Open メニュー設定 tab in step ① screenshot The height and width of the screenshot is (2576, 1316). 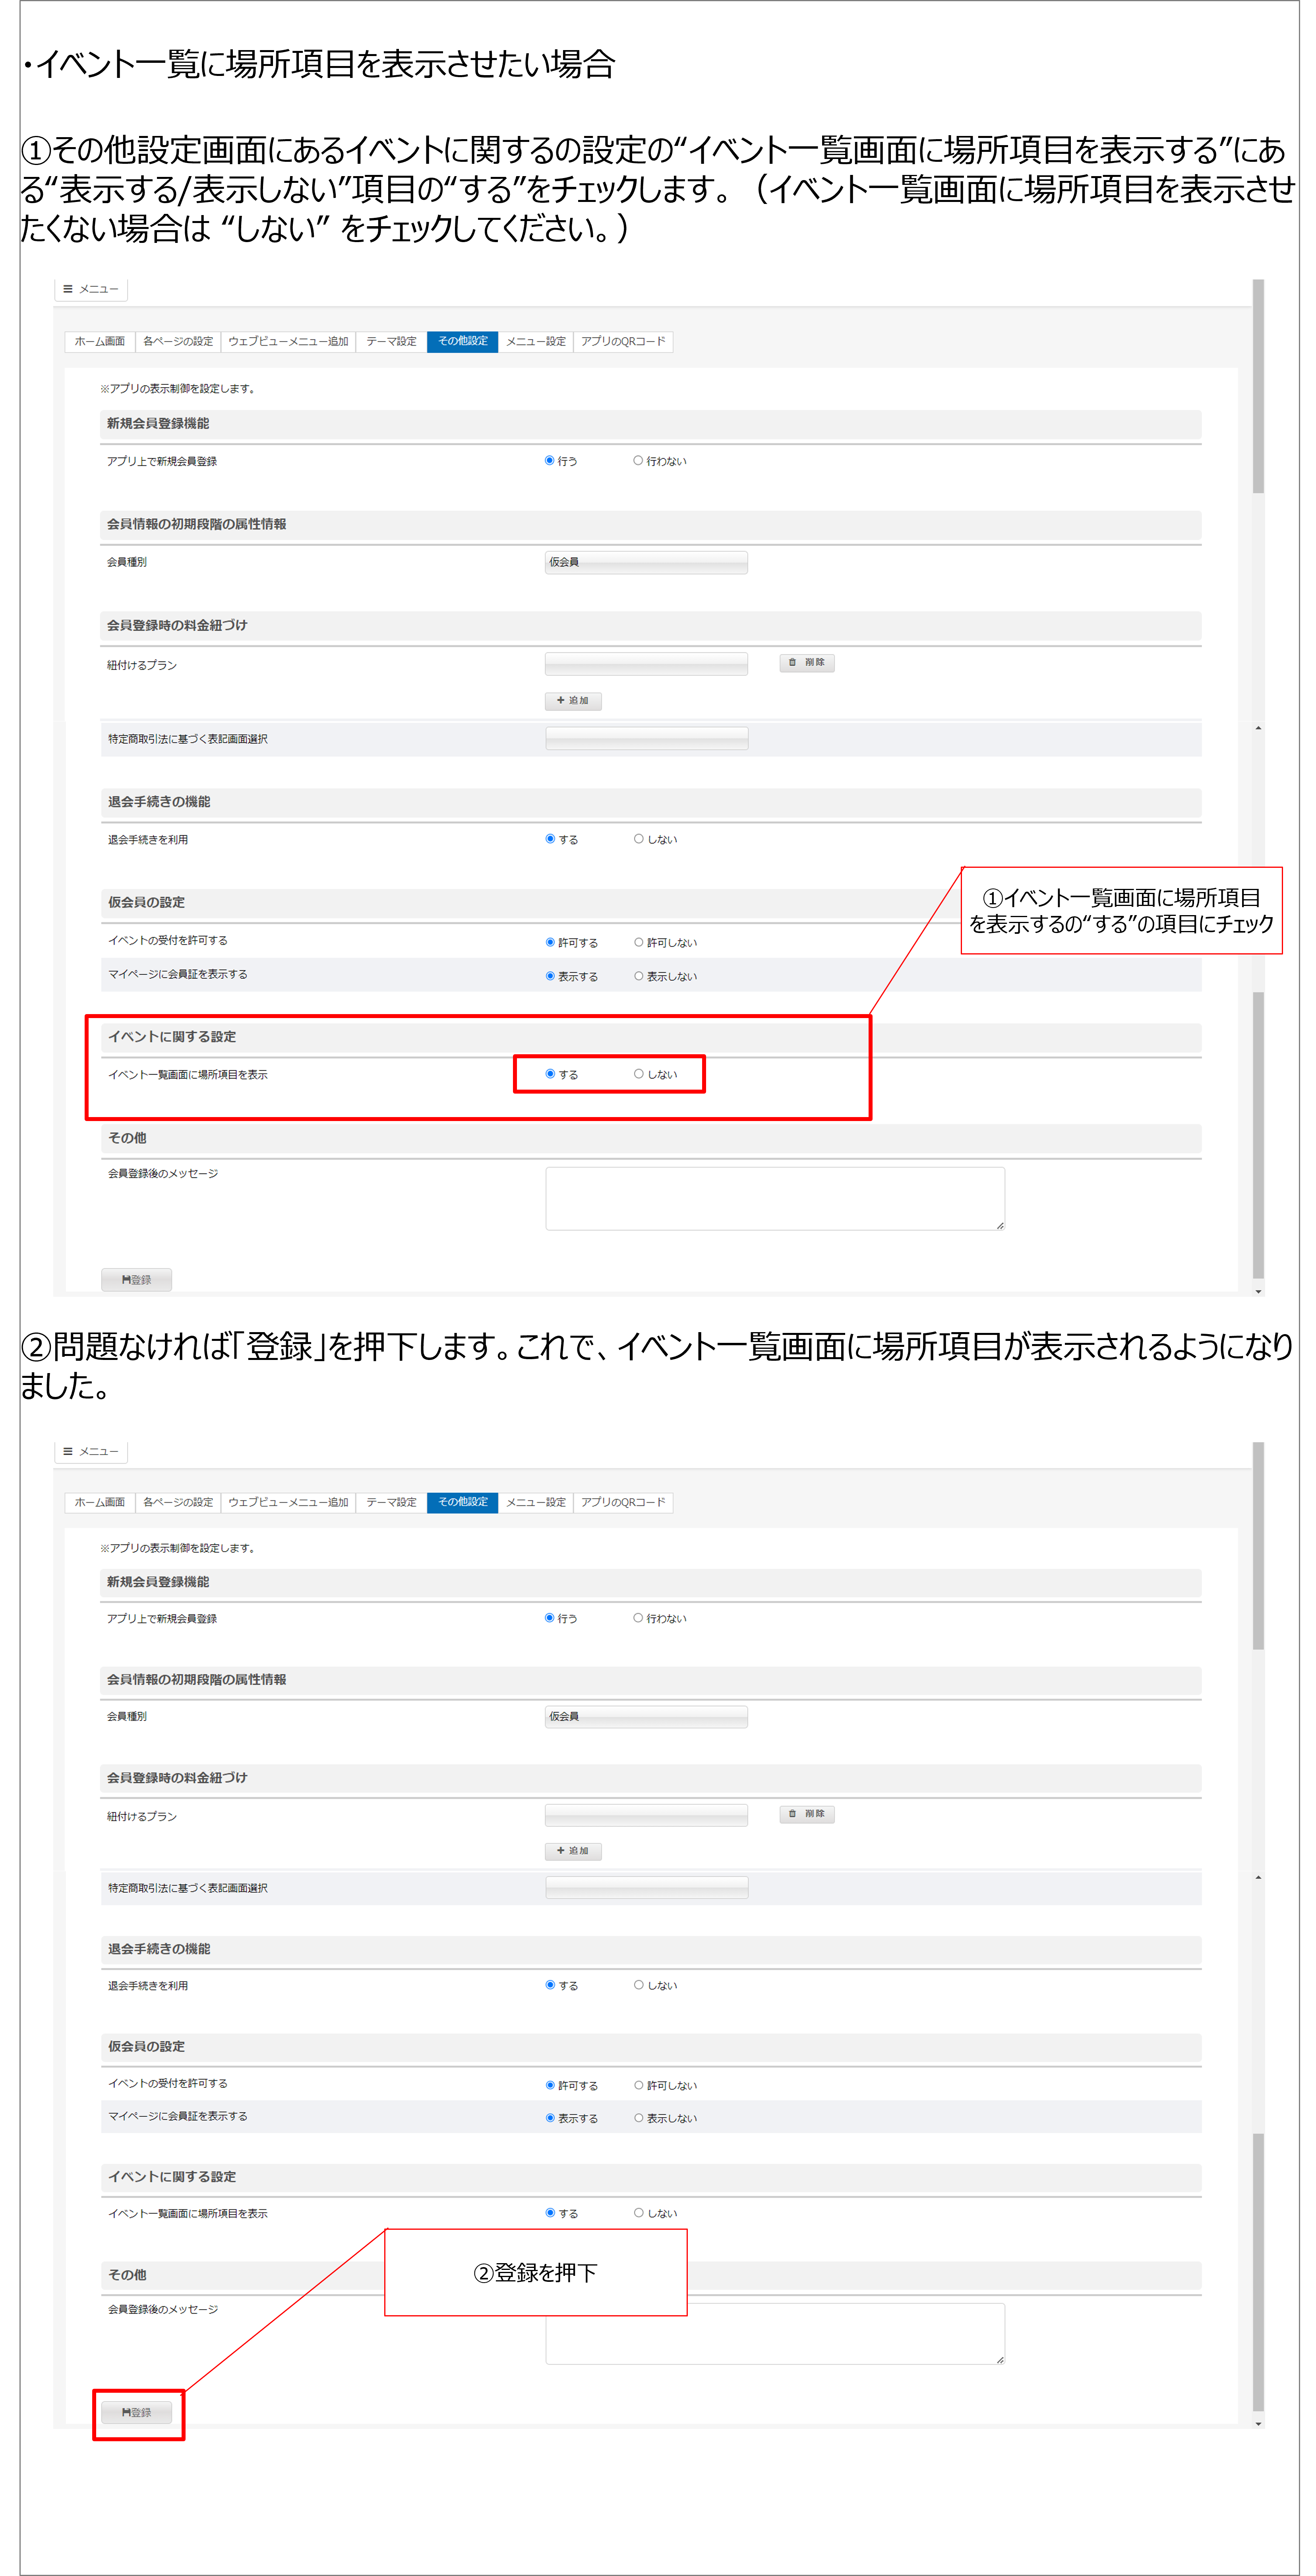click(536, 341)
